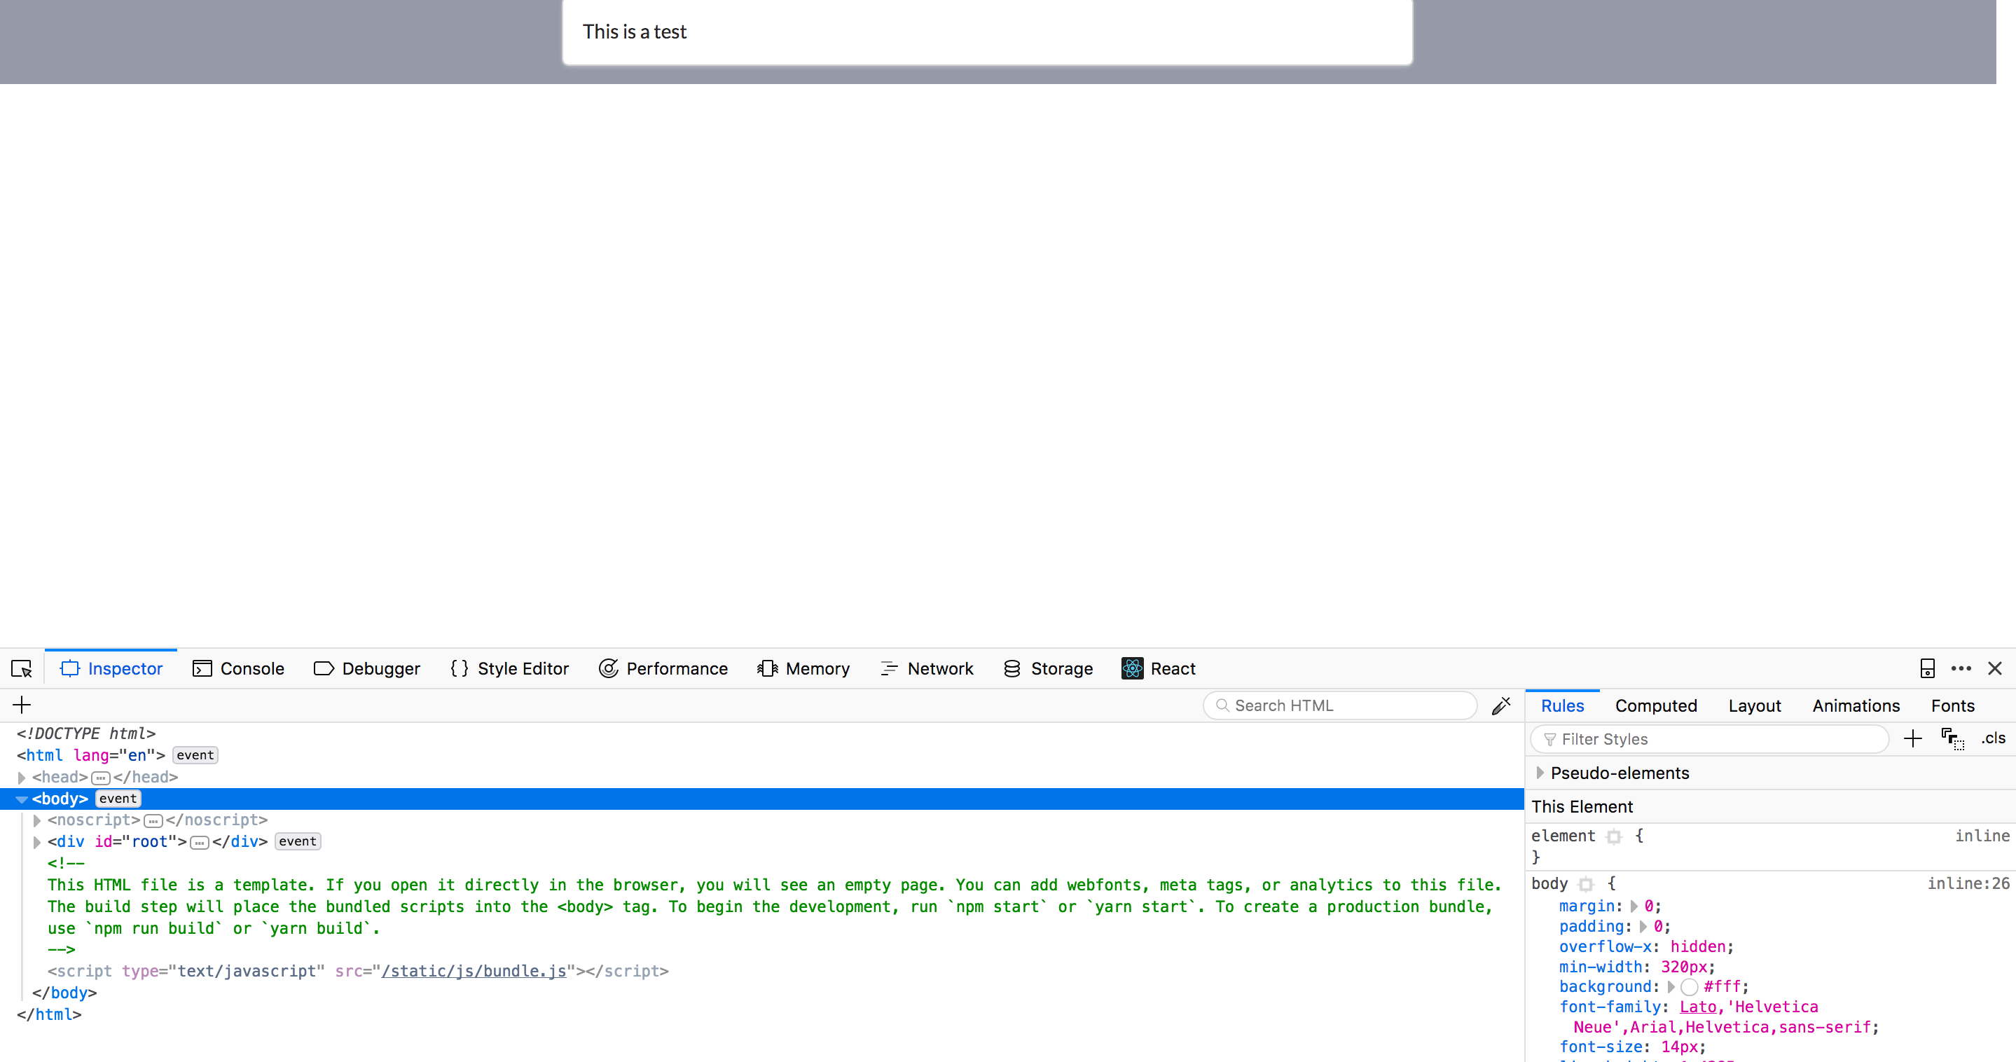Click the event badge on div root
Screen dimensions: 2016x1062
click(298, 841)
